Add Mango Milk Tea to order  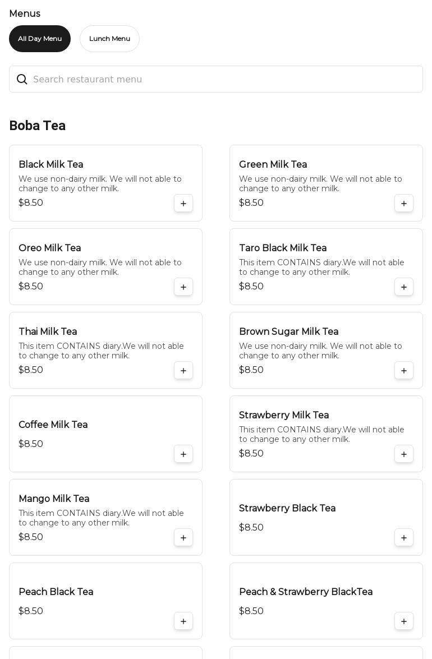click(x=183, y=537)
